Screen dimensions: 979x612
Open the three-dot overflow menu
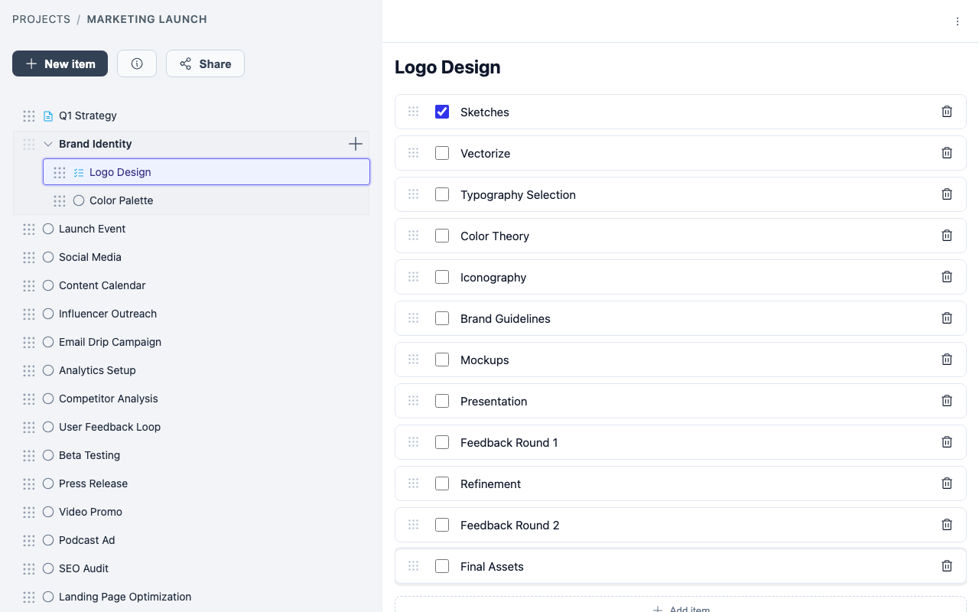point(958,21)
